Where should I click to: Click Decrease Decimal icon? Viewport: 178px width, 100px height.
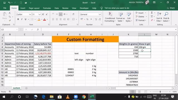point(100,19)
